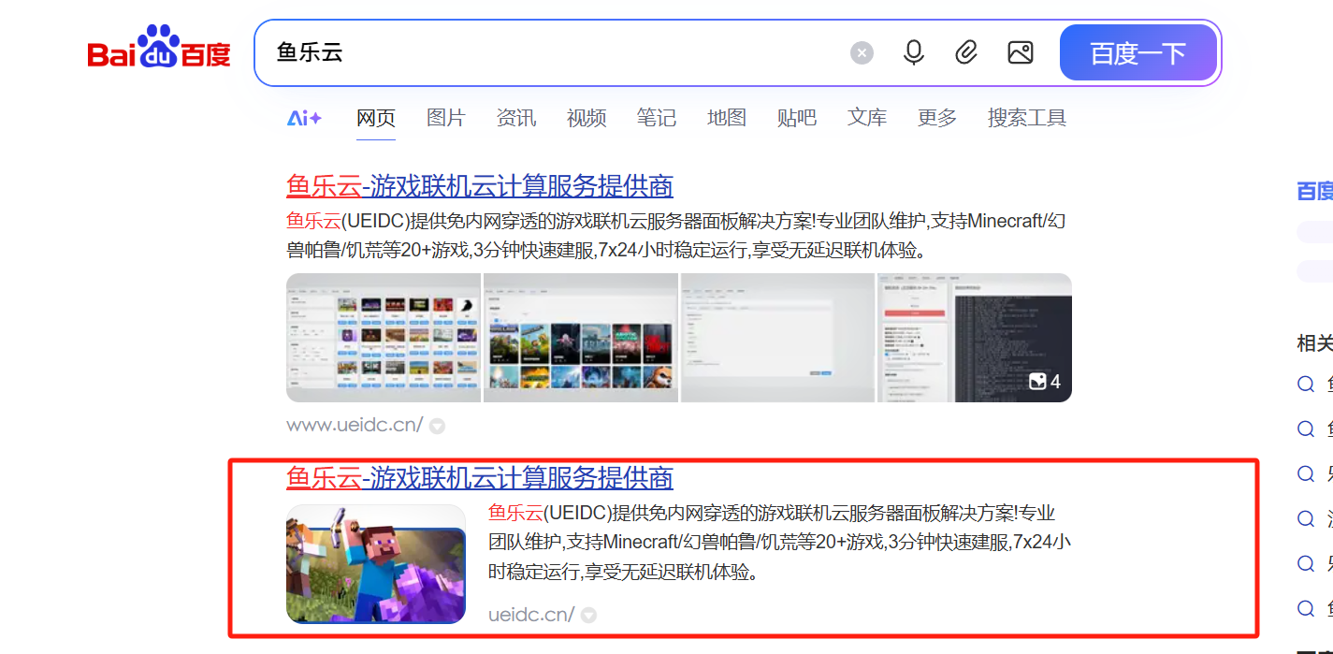Open fourth thumbnail with dark console panel
The image size is (1333, 654).
(975, 338)
